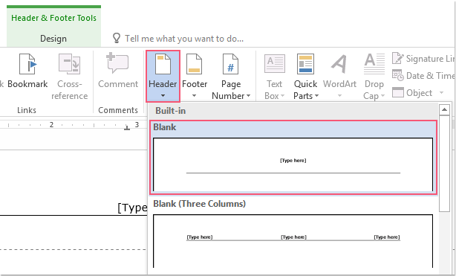Click the ruler at the 2 mark
The width and height of the screenshot is (456, 276).
click(51, 125)
